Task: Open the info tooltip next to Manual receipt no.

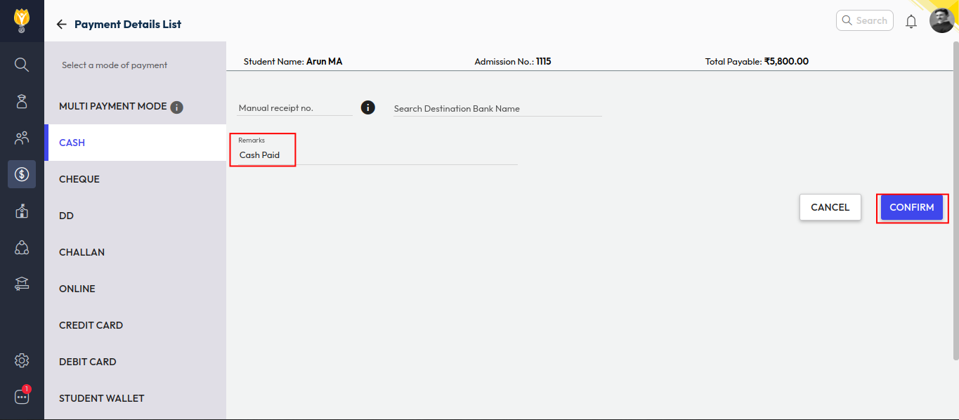Action: [367, 107]
